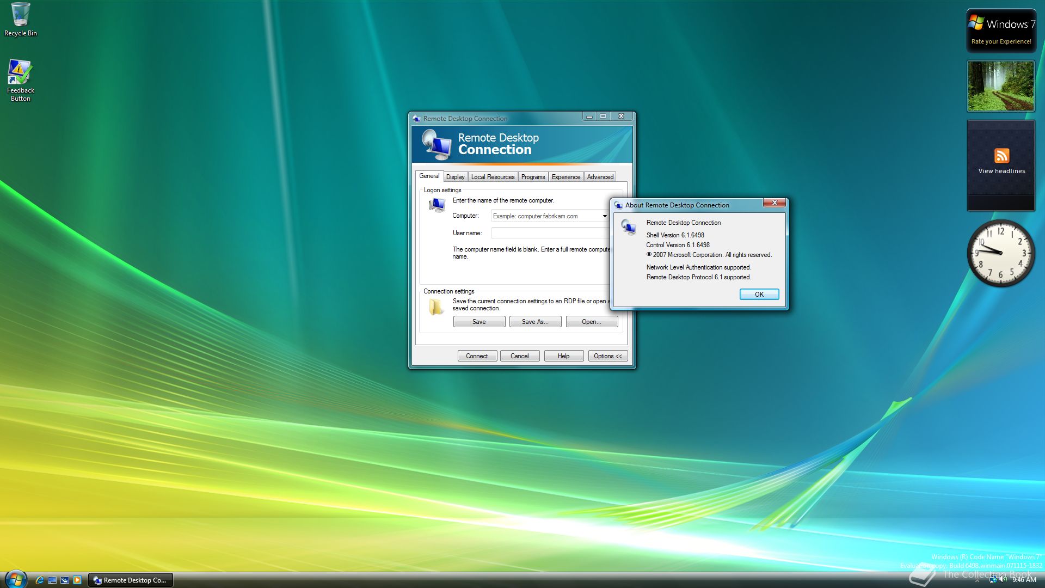This screenshot has height=588, width=1045.
Task: Click Switch Between Windows quick launch icon
Action: click(x=65, y=580)
